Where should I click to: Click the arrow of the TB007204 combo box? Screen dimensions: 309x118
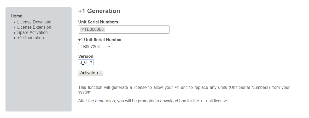pos(109,47)
